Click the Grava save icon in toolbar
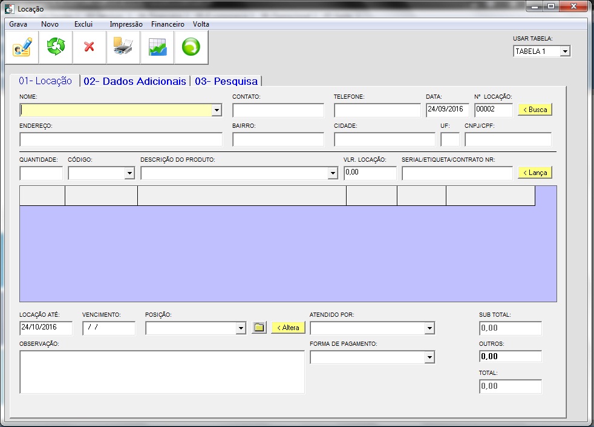This screenshot has height=427, width=594. [22, 47]
